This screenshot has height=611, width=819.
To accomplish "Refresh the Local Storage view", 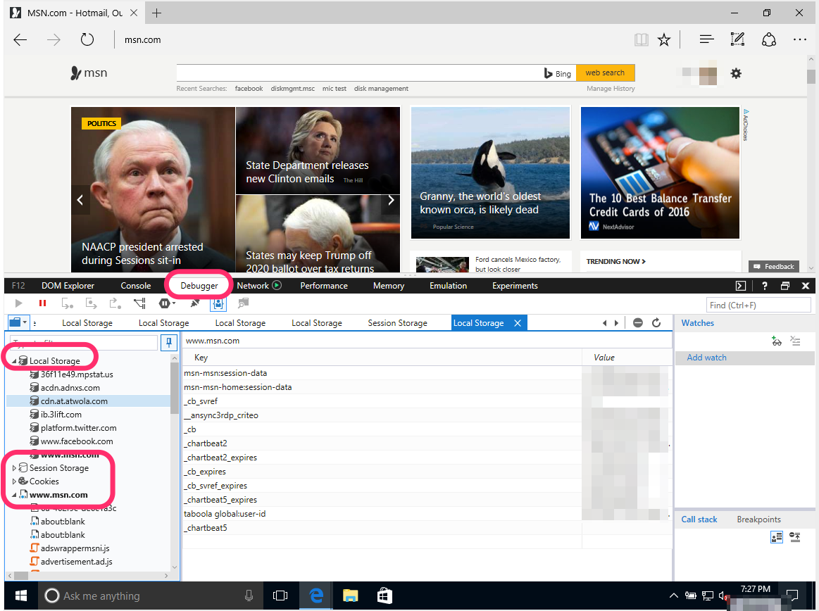I will coord(656,322).
